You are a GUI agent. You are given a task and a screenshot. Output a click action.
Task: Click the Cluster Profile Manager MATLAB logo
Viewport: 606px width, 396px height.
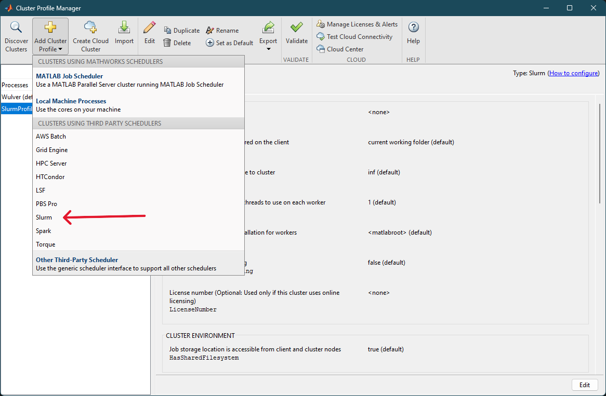pos(8,8)
